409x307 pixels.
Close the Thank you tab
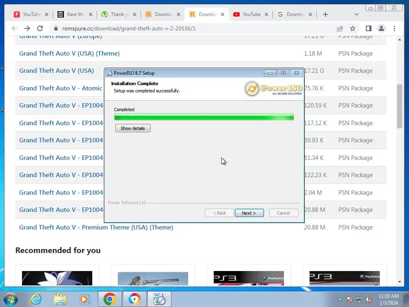(135, 15)
